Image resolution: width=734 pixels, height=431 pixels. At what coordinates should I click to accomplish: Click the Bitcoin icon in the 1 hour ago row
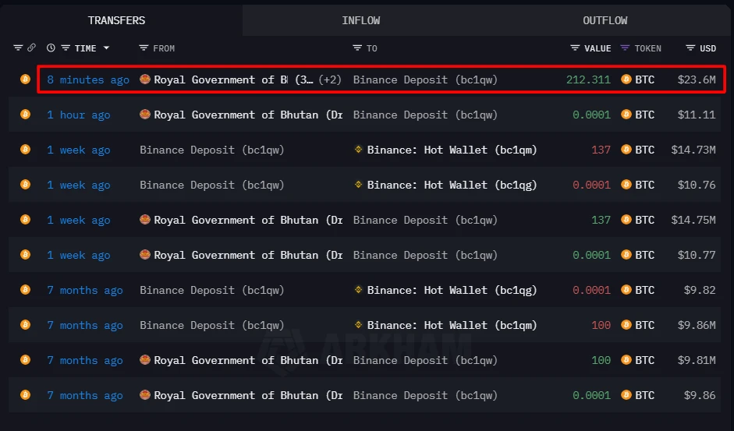pos(25,115)
